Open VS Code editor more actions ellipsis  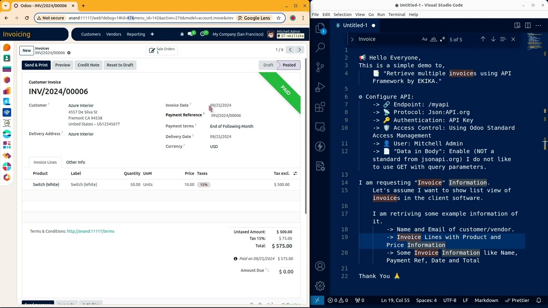[x=538, y=26]
